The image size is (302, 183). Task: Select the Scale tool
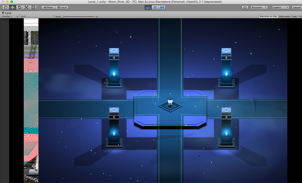coord(26,7)
